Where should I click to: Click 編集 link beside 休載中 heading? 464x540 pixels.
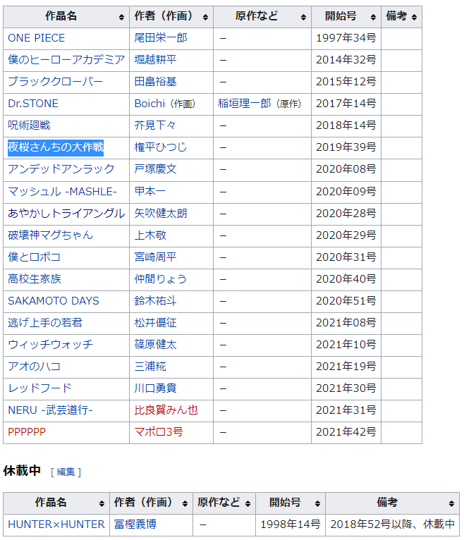coord(66,472)
